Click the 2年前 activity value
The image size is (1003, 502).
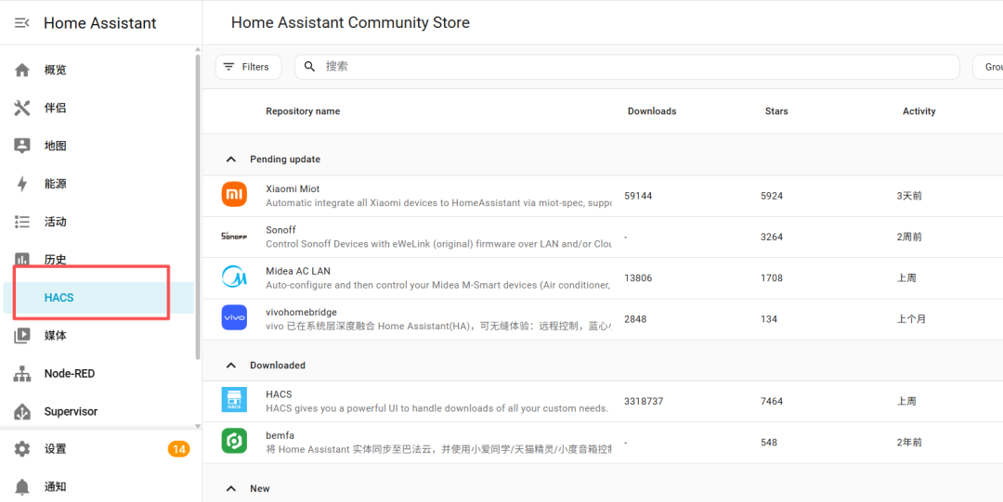coord(909,442)
